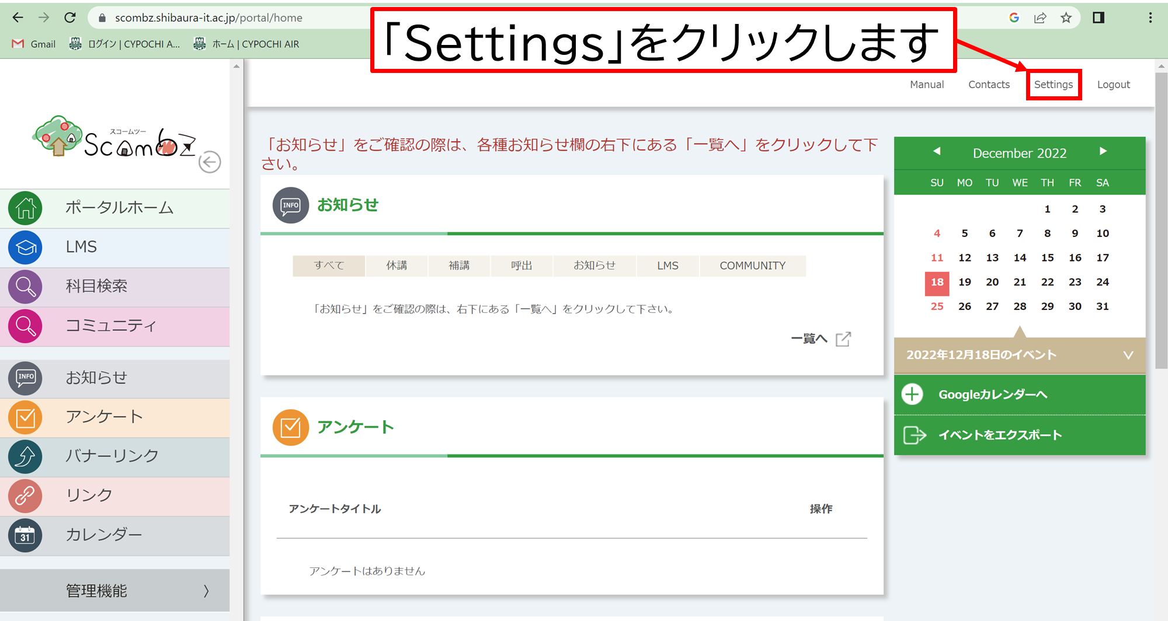Click the browser back arrow
1168x621 pixels.
[18, 18]
